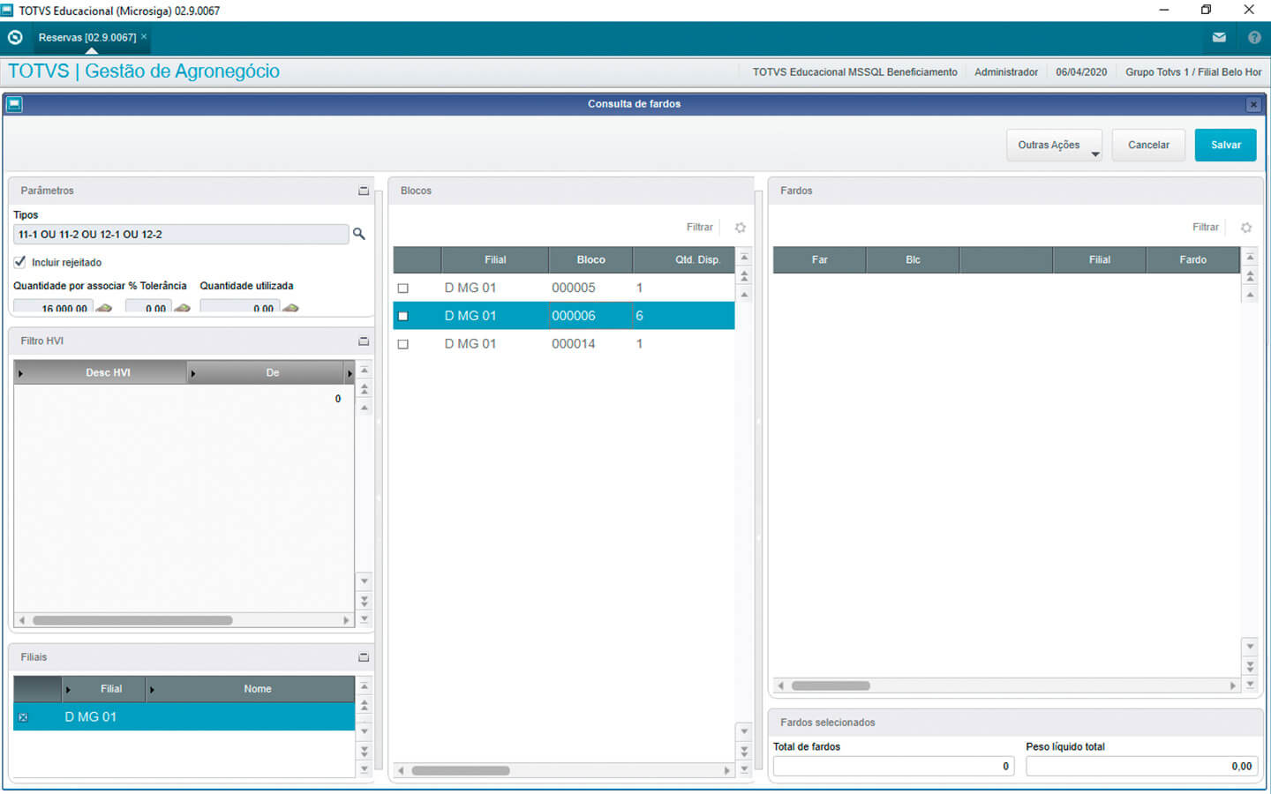Click the envelope messages icon in header
The image size is (1271, 794).
click(1219, 38)
